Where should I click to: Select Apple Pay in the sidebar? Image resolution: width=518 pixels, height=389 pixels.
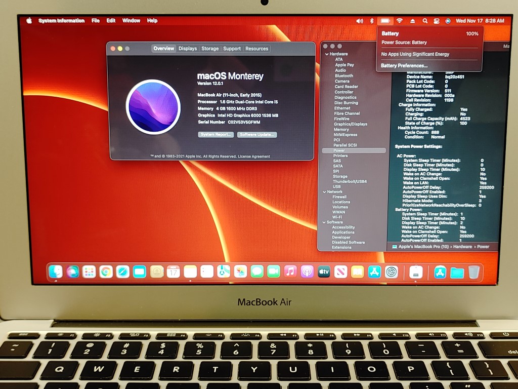click(x=344, y=65)
